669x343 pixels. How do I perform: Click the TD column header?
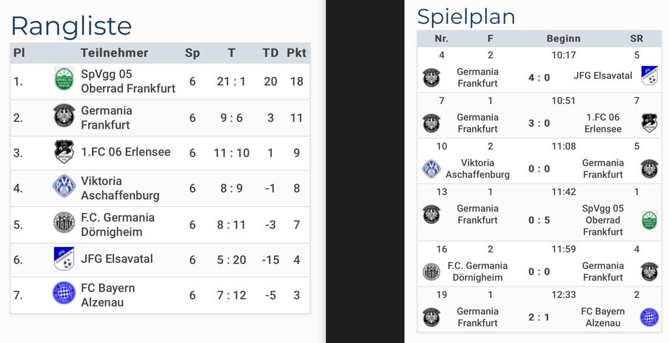(271, 53)
